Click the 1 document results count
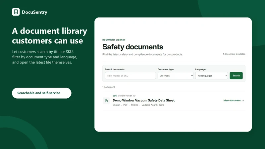The width and height of the screenshot is (265, 149). pos(109,87)
